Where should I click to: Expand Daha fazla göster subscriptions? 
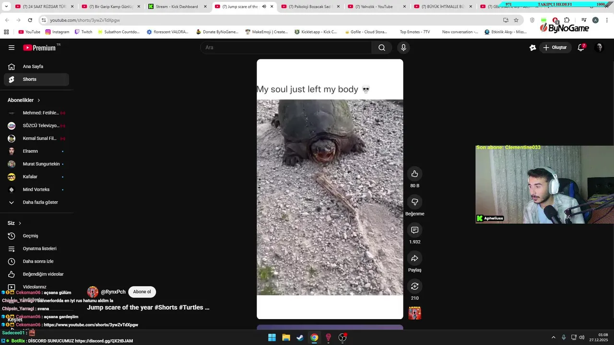click(36, 202)
